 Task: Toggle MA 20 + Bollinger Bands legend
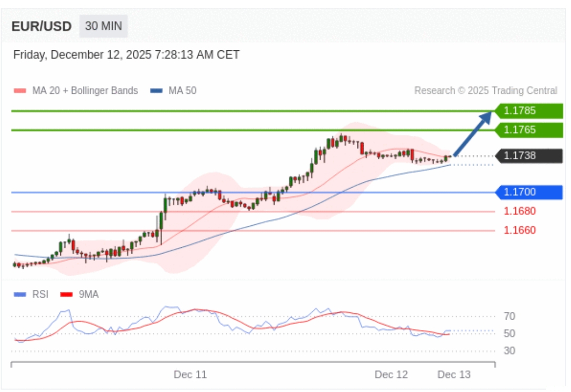click(x=76, y=91)
